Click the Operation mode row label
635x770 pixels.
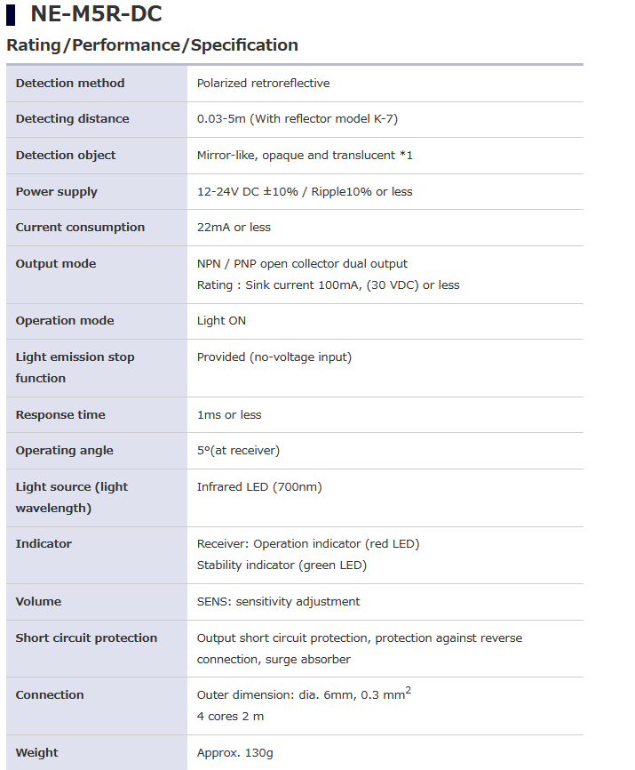point(64,321)
